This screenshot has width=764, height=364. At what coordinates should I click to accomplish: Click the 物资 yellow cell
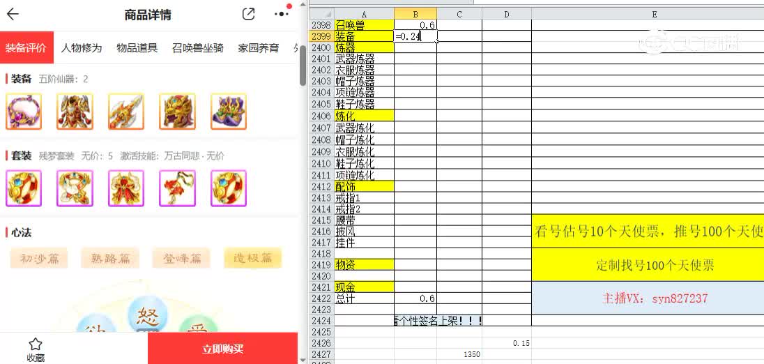(x=364, y=264)
